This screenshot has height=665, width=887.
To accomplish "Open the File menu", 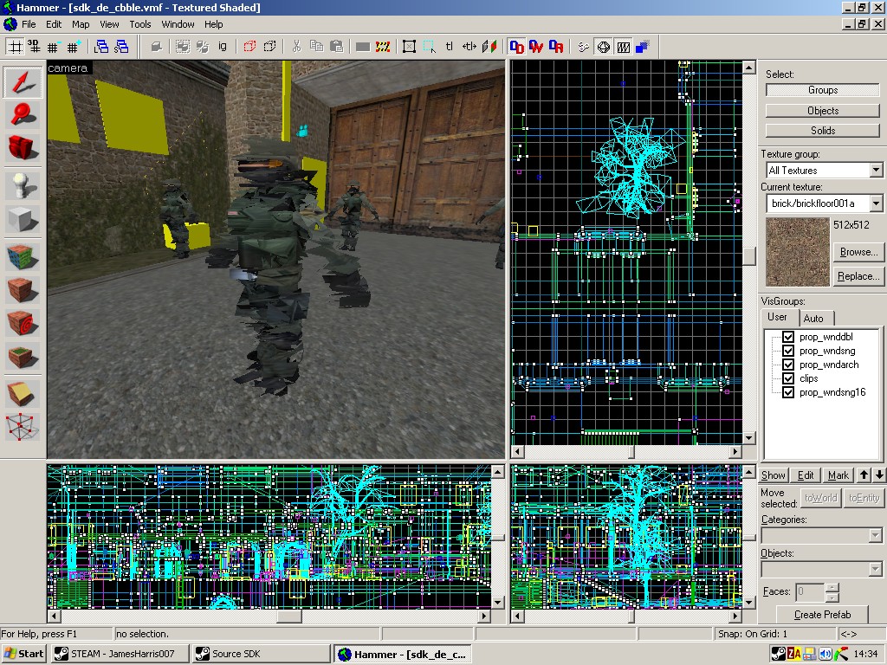I will point(29,24).
